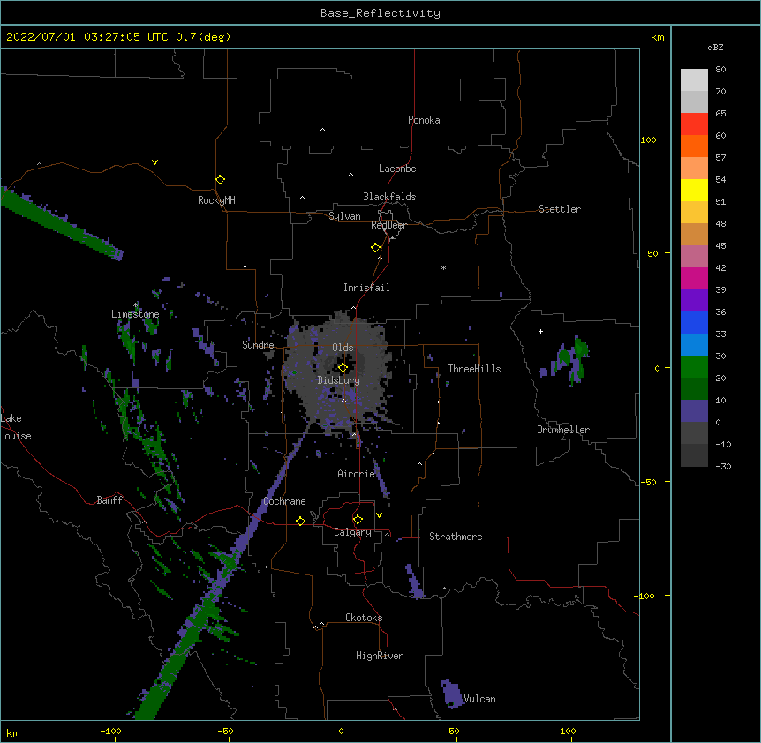Screen dimensions: 761x743
Task: Click the white asterisk marker east of Innisfail
Action: click(443, 267)
